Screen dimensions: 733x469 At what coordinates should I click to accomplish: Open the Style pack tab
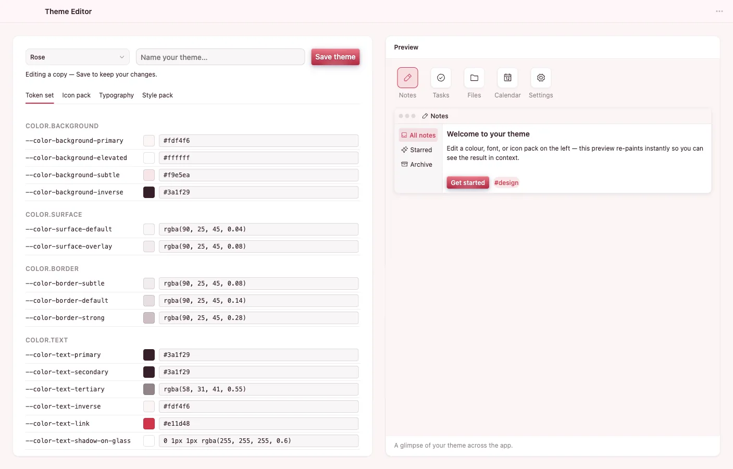[157, 95]
